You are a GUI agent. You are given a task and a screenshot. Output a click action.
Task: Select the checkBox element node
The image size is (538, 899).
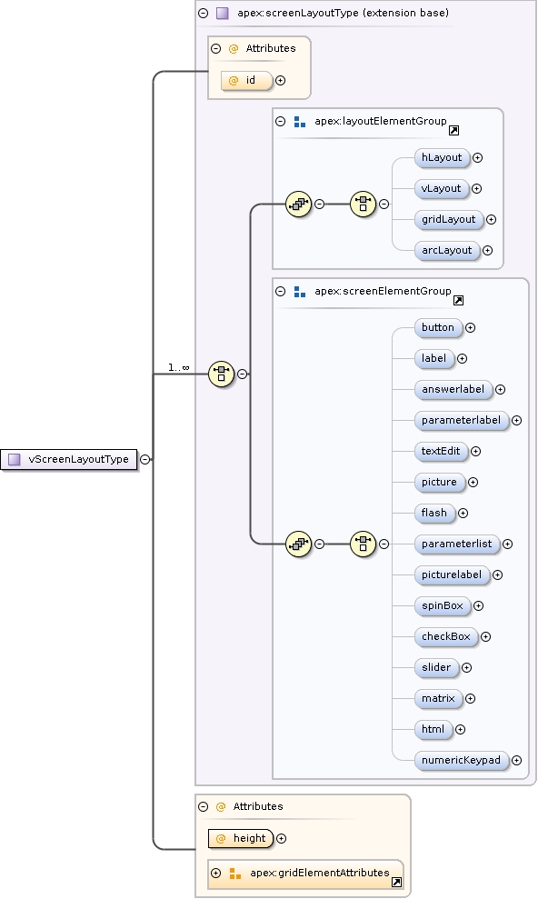tap(445, 637)
